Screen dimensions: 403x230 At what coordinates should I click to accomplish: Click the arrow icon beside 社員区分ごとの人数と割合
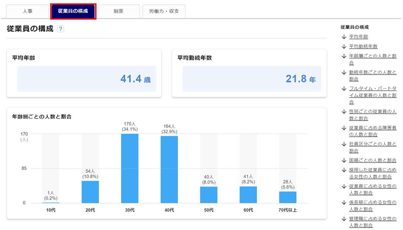click(x=344, y=144)
